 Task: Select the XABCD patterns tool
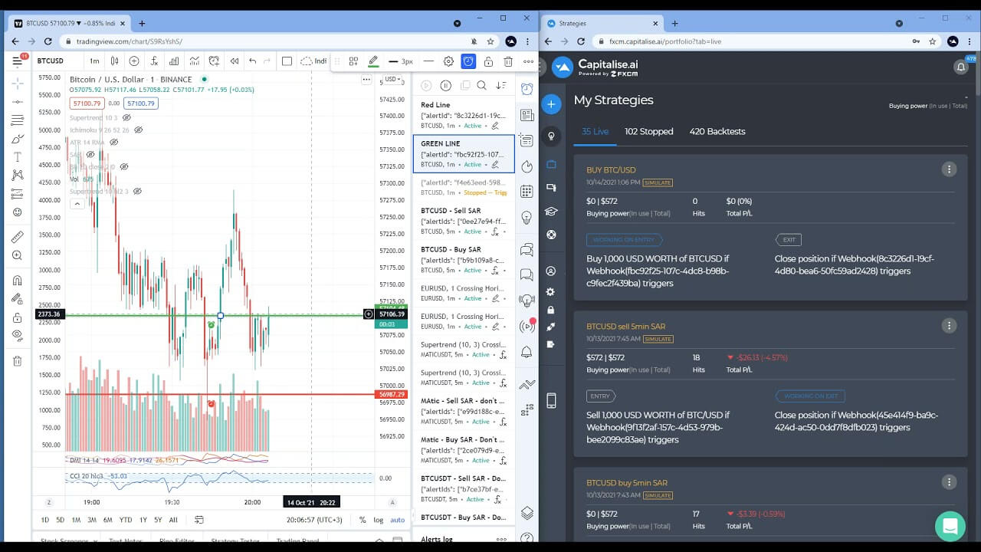pos(17,175)
